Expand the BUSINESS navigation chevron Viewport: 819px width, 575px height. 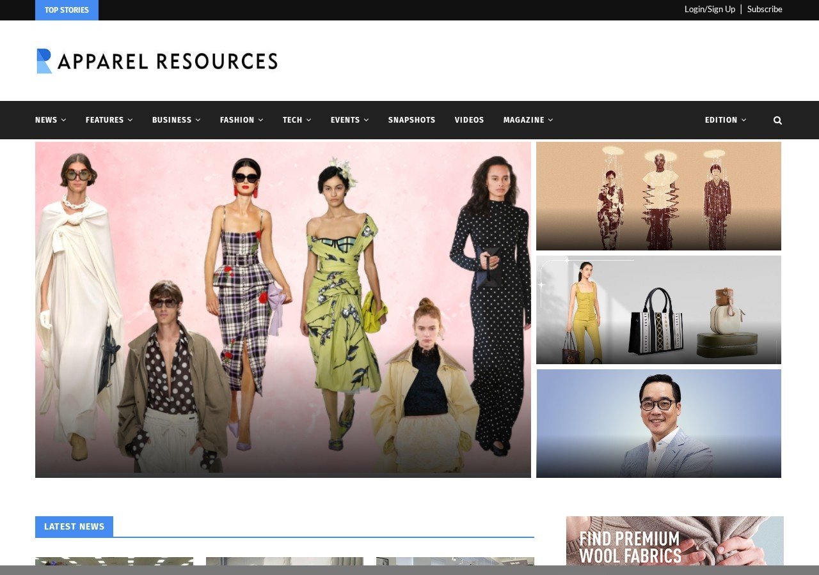coord(198,120)
